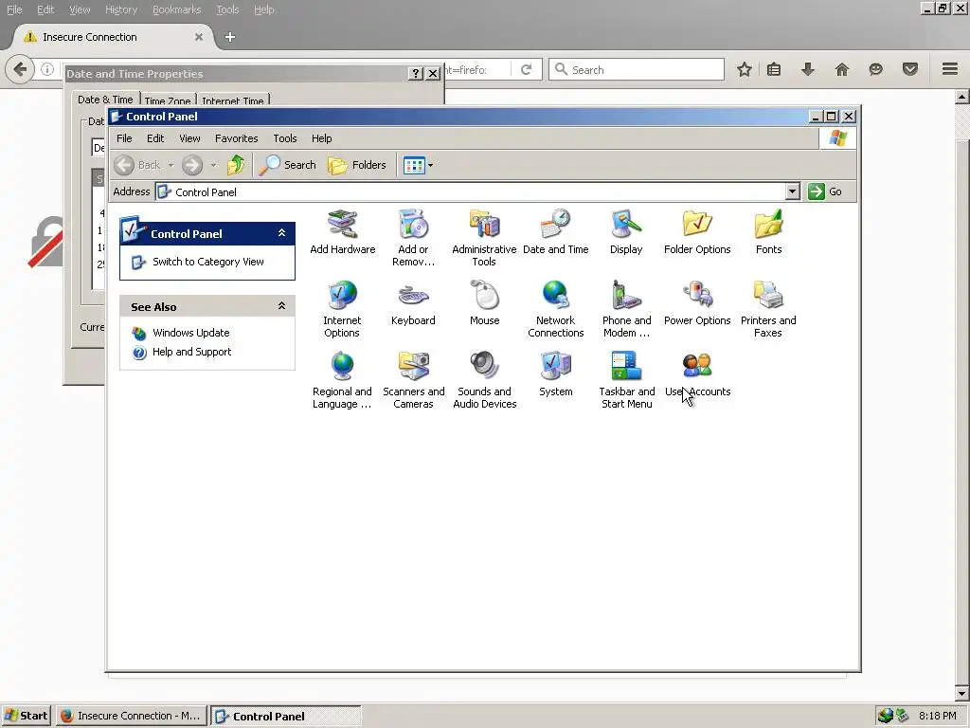970x728 pixels.
Task: Open the Forward button history dropdown arrow
Action: [213, 165]
